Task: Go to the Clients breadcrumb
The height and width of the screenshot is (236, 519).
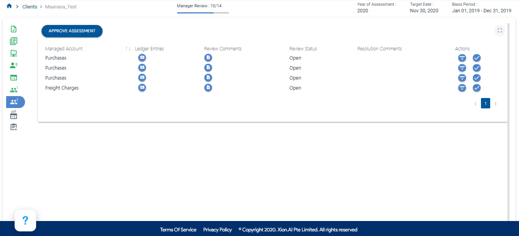Action: 30,7
